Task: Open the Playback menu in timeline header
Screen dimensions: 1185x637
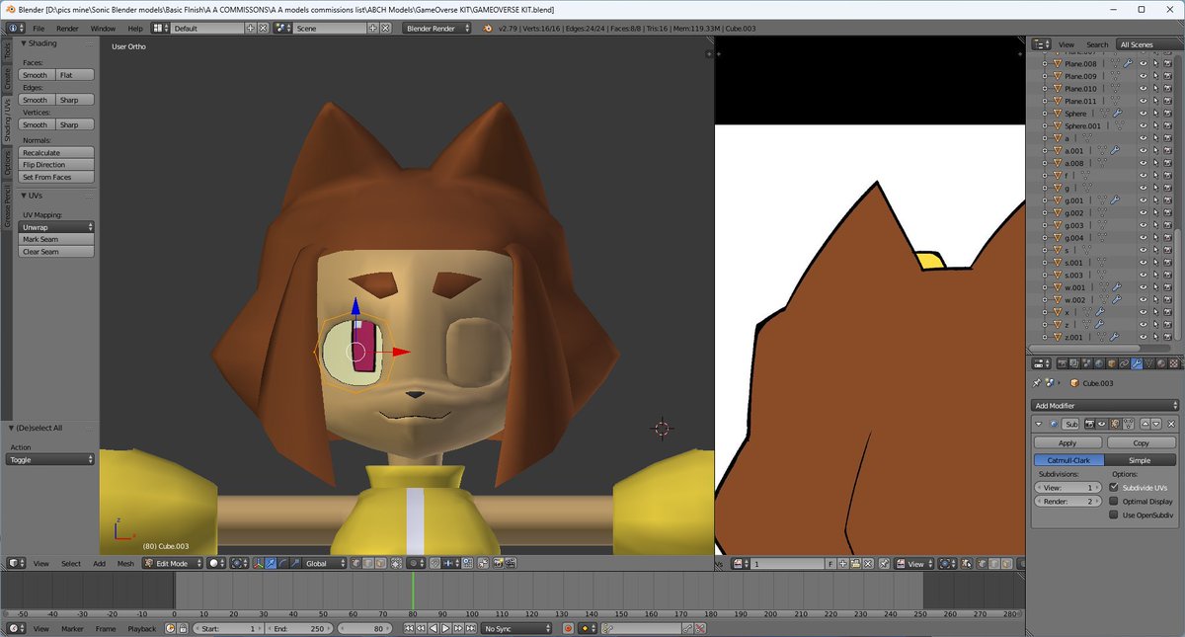Action: (141, 628)
